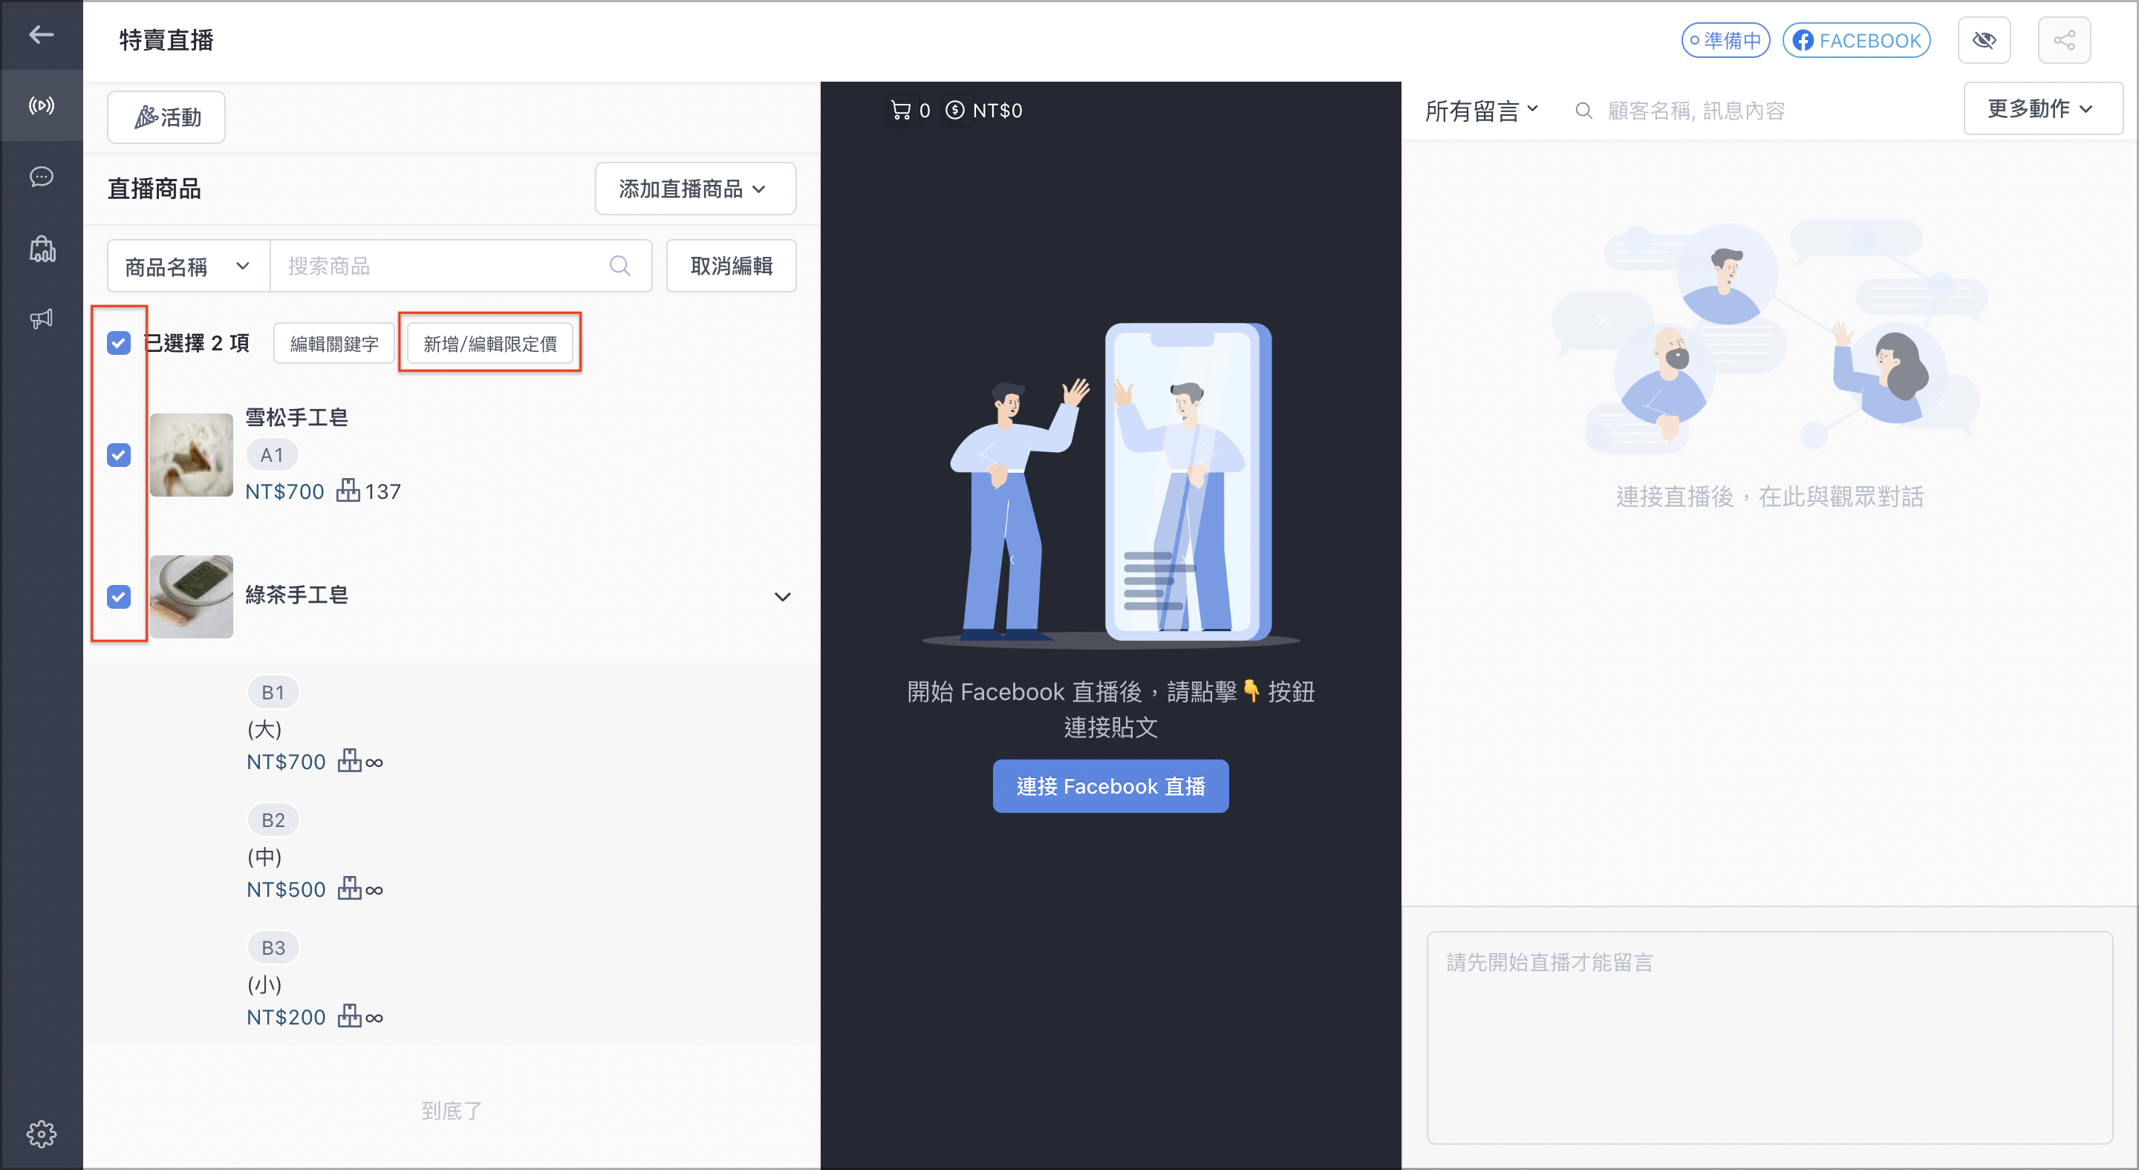The height and width of the screenshot is (1170, 2139).
Task: Click the 編輯關鍵字 button
Action: tap(333, 343)
